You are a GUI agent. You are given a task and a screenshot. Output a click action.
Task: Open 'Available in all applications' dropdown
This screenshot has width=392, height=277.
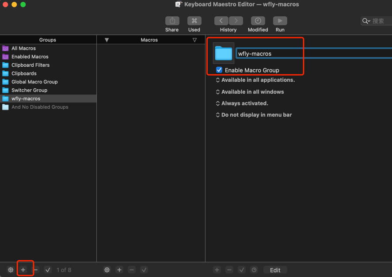coord(255,80)
